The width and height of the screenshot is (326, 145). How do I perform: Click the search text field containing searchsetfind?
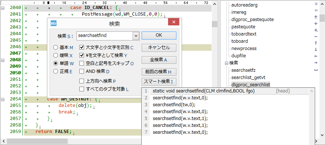(x=105, y=36)
